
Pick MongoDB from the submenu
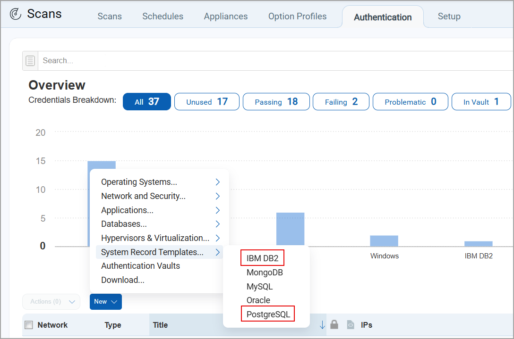[x=265, y=272]
